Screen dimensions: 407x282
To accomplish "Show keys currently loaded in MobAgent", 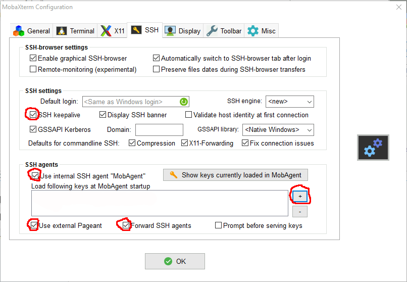I will 235,175.
